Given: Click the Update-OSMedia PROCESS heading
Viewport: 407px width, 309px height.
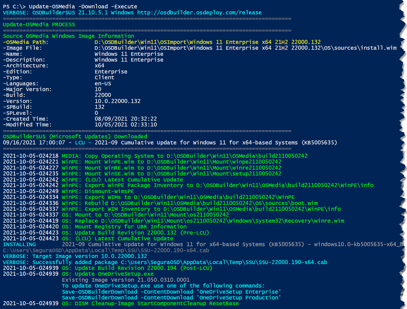Looking at the screenshot, I should tap(39, 24).
